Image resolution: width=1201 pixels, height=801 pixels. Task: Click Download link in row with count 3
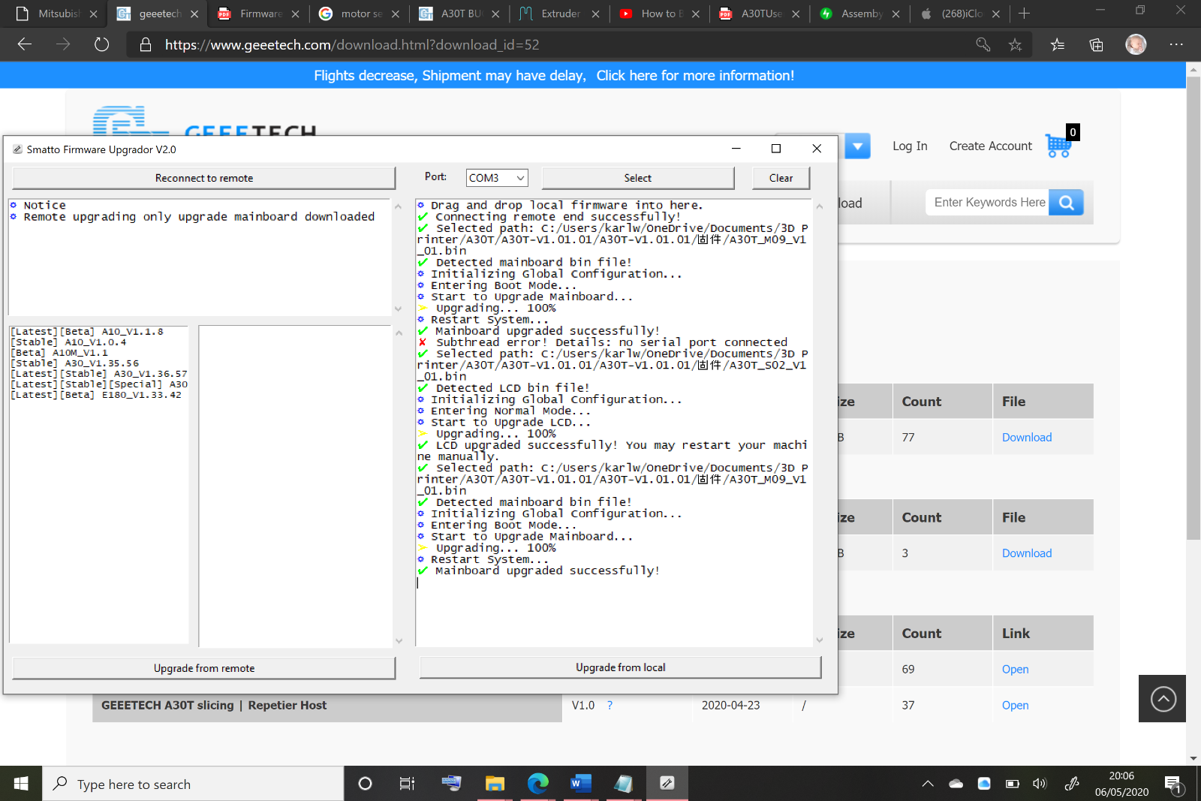(1026, 553)
